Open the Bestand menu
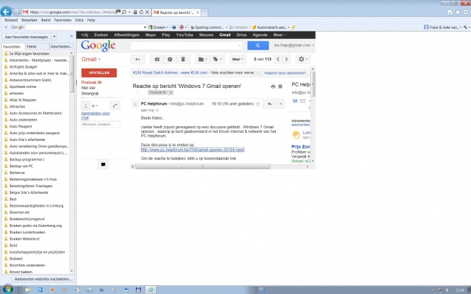471x294 pixels. click(x=11, y=20)
